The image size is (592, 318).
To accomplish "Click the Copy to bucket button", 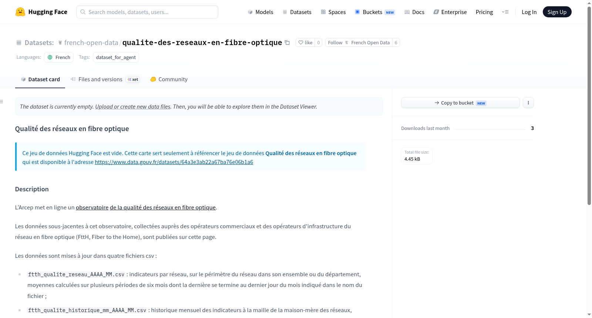I will click(460, 103).
